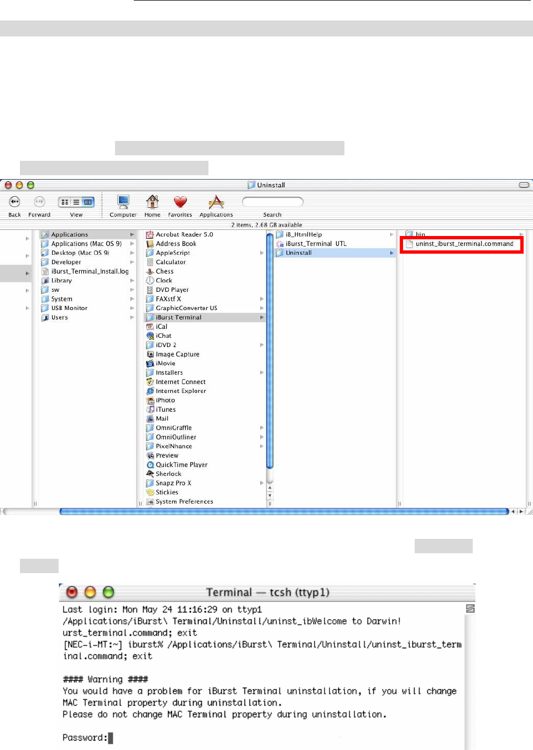Open the Favorites heart icon
The height and width of the screenshot is (750, 533).
coord(180,202)
